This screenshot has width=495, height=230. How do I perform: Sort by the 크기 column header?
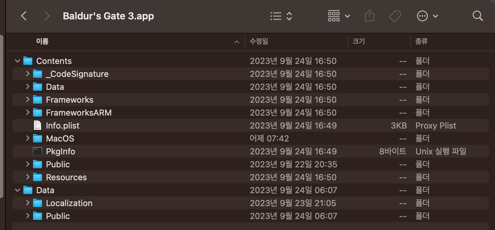(x=358, y=41)
